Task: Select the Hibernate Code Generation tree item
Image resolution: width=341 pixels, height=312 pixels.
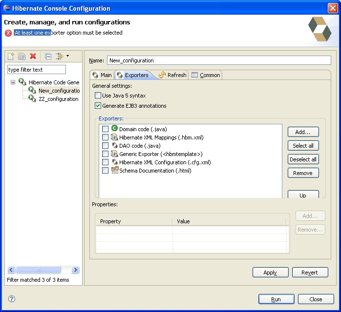Action: point(54,82)
